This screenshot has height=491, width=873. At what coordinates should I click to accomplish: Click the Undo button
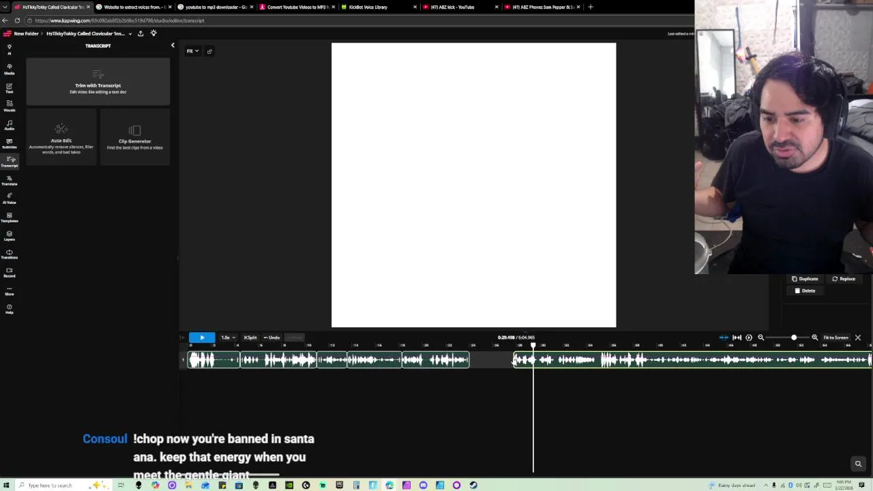tap(271, 338)
